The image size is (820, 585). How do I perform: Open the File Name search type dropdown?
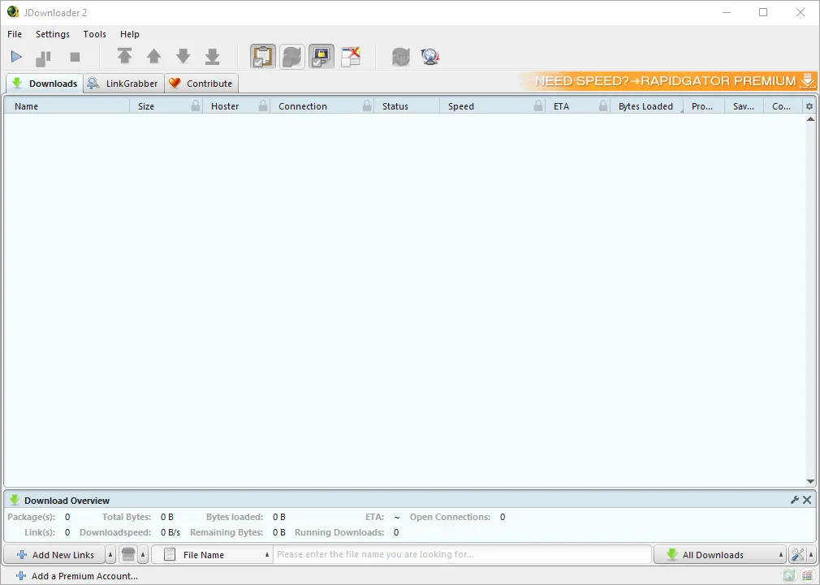click(x=212, y=555)
